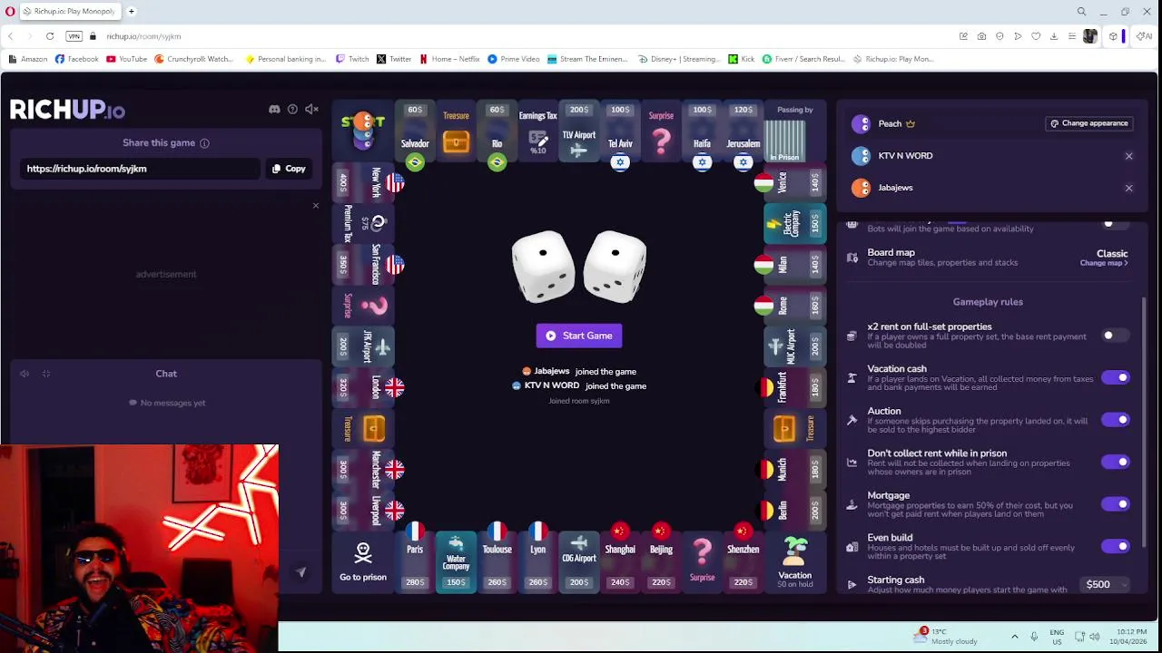Select the Vacation corner tile
Viewport: 1162px width, 653px height.
[x=794, y=562]
